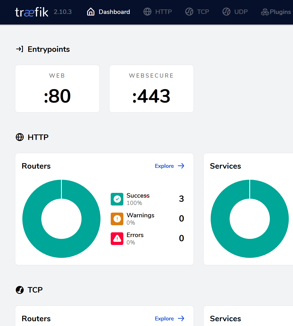Select the WEBSECURE :443 entrypoint card

[151, 89]
